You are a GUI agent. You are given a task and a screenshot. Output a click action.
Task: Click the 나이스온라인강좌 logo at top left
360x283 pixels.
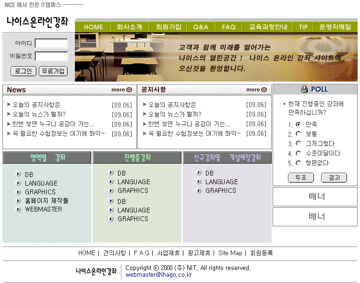tap(37, 22)
